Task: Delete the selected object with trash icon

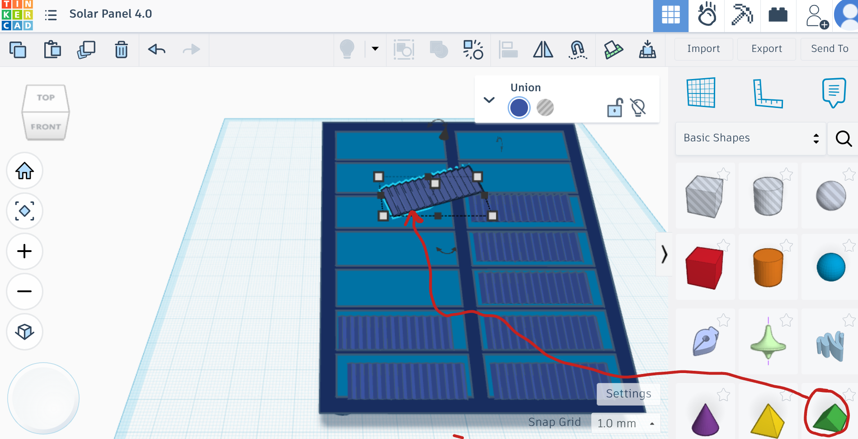Action: [x=121, y=50]
